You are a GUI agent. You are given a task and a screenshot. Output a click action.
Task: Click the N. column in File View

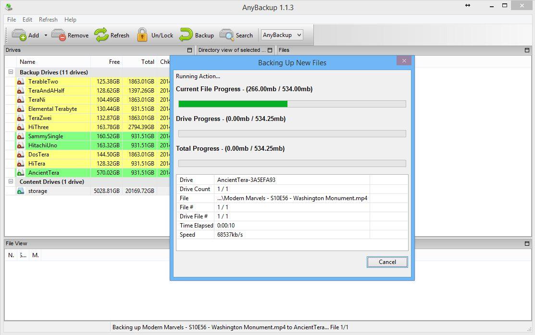pyautogui.click(x=11, y=255)
